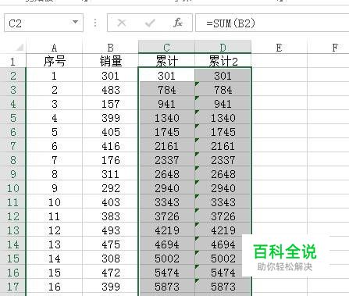Select column C cell with value 4219
Screen dimensions: 349x296
(166, 230)
